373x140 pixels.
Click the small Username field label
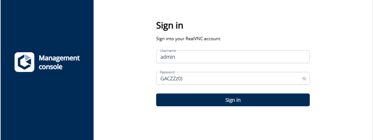pos(165,51)
